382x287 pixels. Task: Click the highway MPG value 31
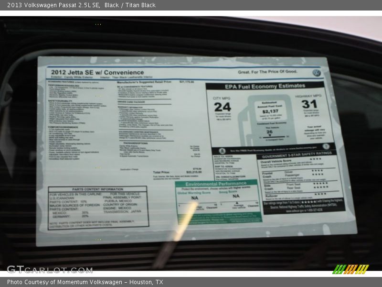(309, 104)
